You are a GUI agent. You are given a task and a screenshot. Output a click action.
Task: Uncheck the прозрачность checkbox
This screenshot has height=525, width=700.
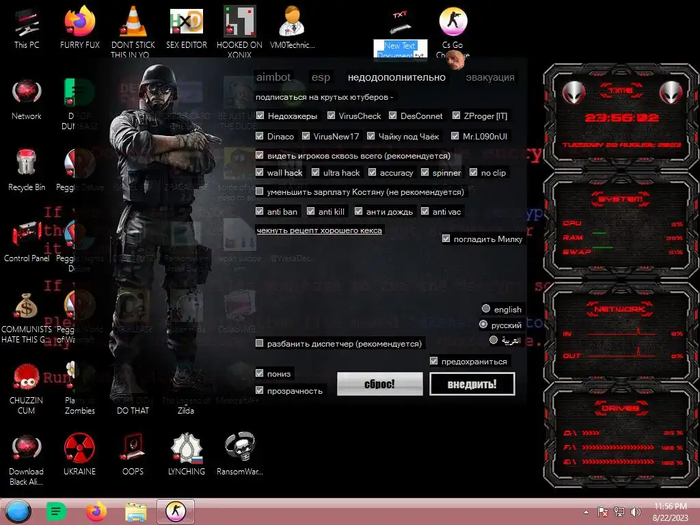click(x=259, y=390)
